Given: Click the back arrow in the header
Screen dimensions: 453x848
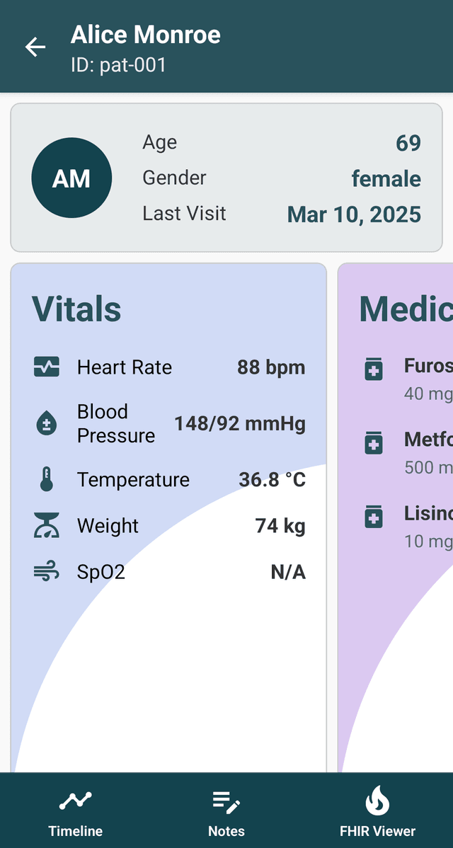Looking at the screenshot, I should click(x=35, y=47).
